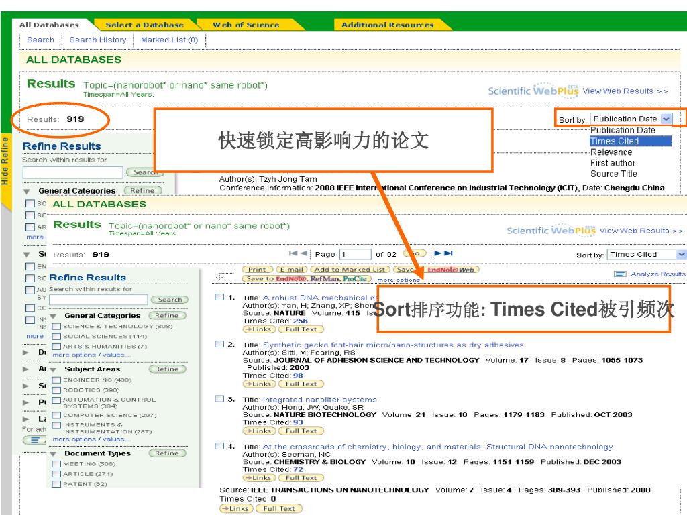Image resolution: width=687 pixels, height=515 pixels.
Task: Click Times Cited 256 count link
Action: (x=300, y=321)
